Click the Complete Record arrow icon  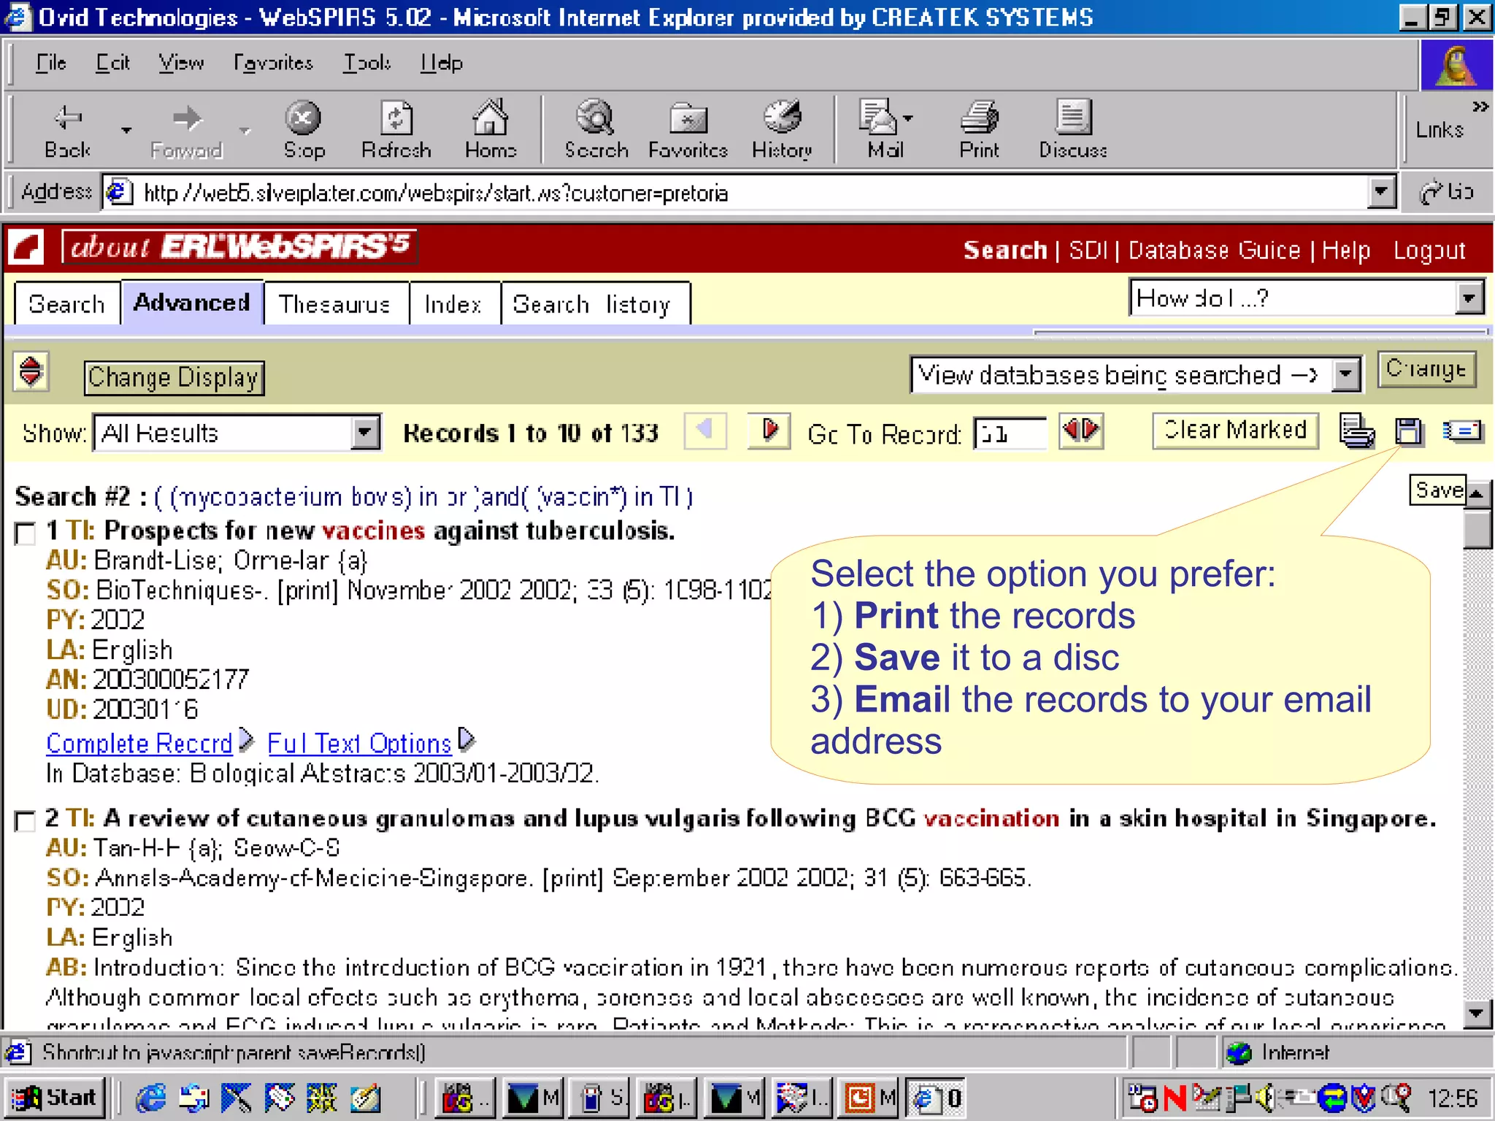click(x=247, y=740)
